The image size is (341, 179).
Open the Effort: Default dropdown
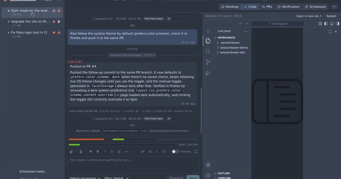(x=117, y=177)
